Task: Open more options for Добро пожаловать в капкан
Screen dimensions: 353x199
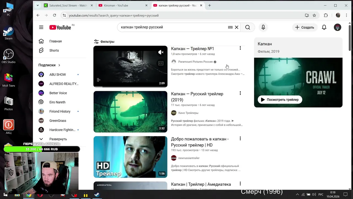Action: pyautogui.click(x=240, y=138)
